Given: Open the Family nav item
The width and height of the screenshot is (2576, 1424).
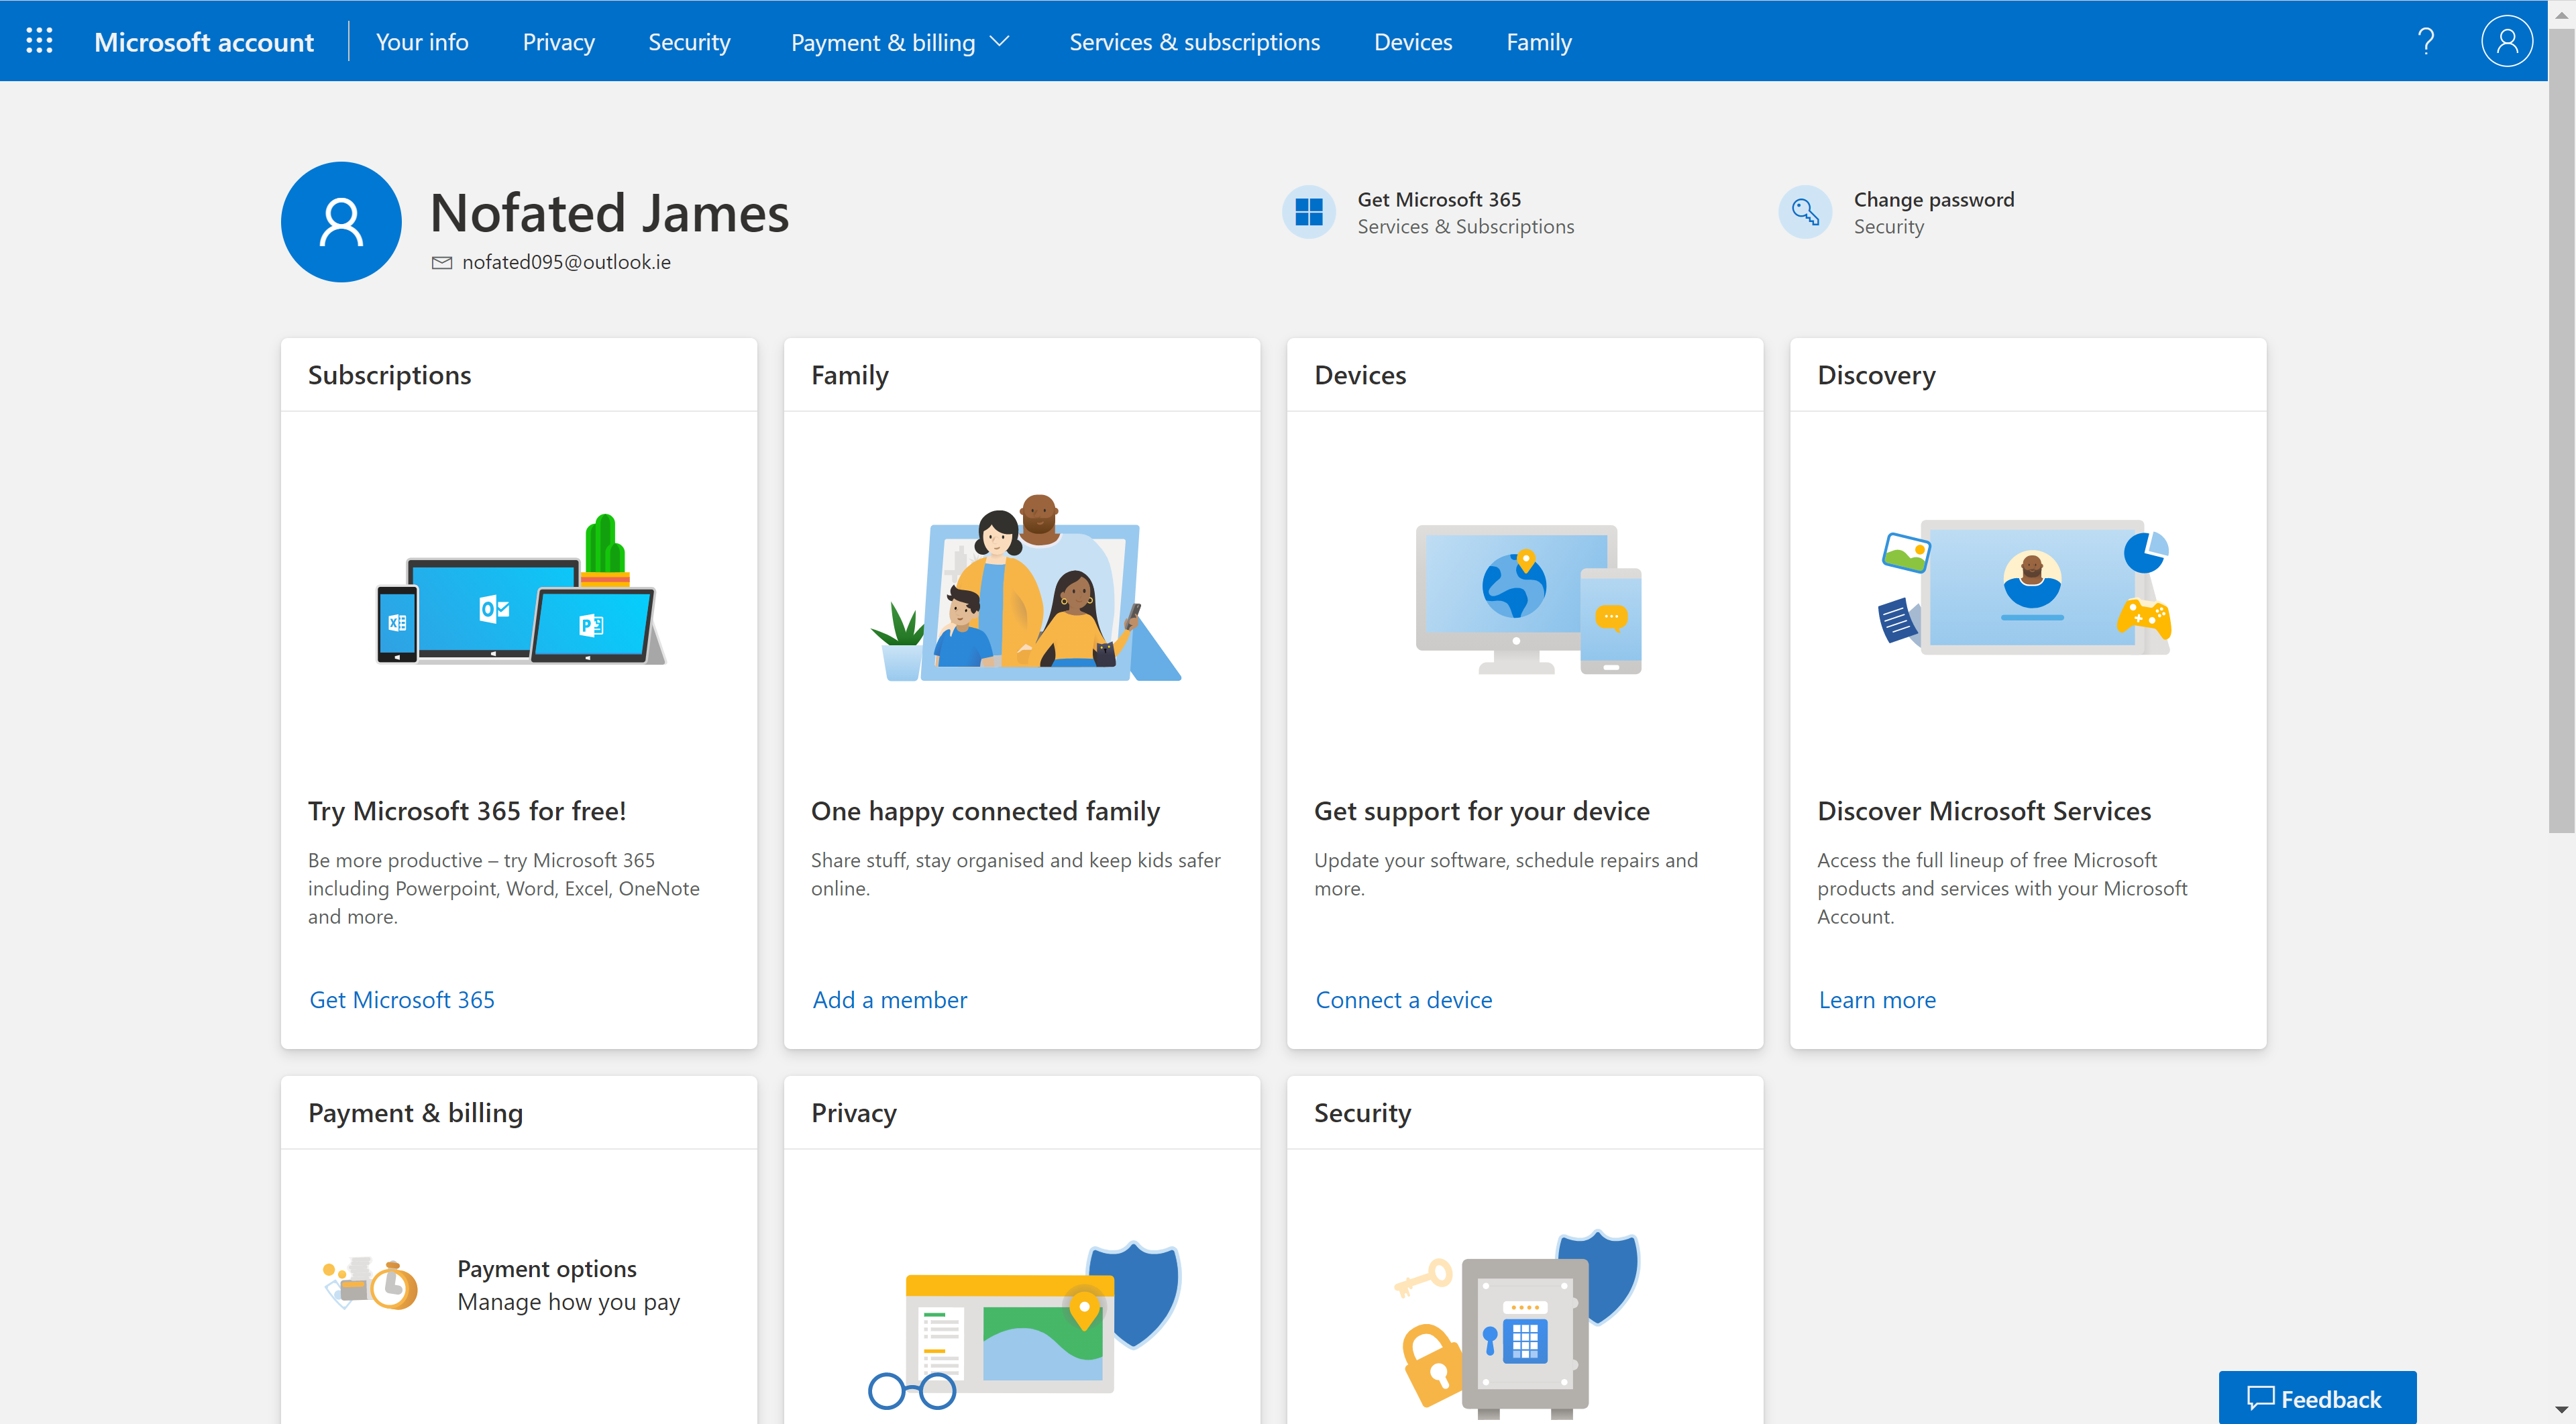Looking at the screenshot, I should point(1539,42).
